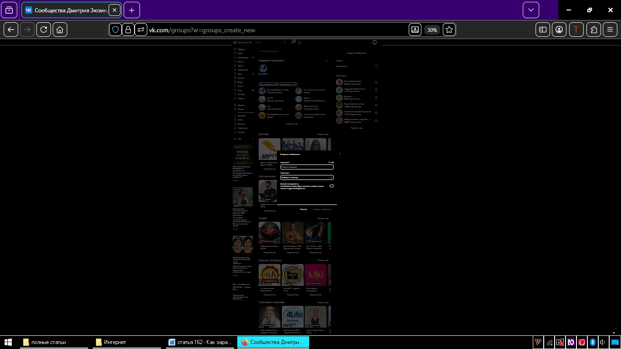
Task: Click the 30% zoom level reset button
Action: tap(432, 30)
